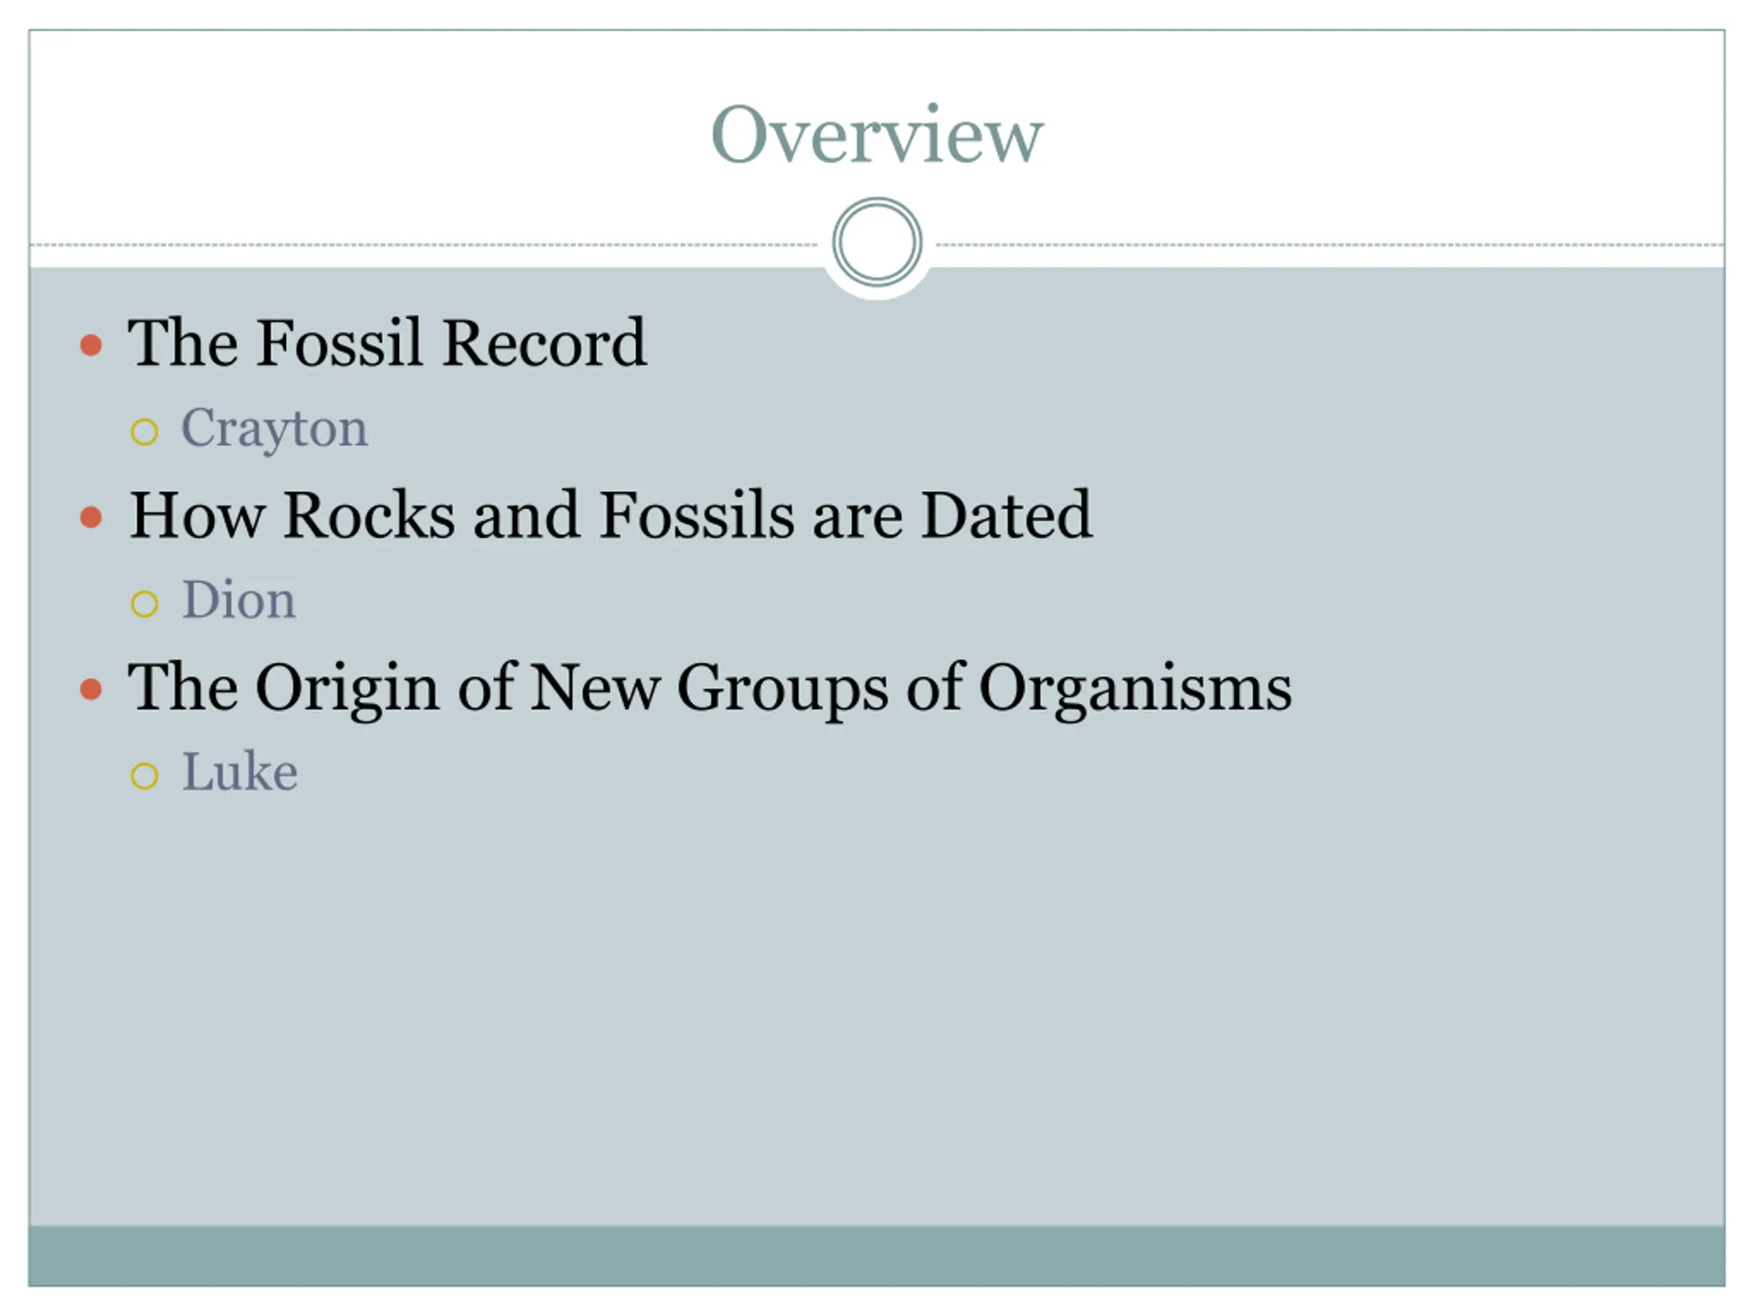This screenshot has width=1755, height=1316.
Task: Click the sub-bullet name 'Crayton'
Action: (x=274, y=429)
